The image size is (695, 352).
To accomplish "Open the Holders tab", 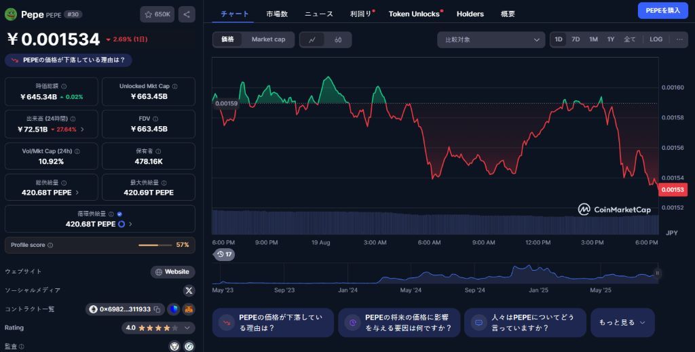I will coord(470,14).
